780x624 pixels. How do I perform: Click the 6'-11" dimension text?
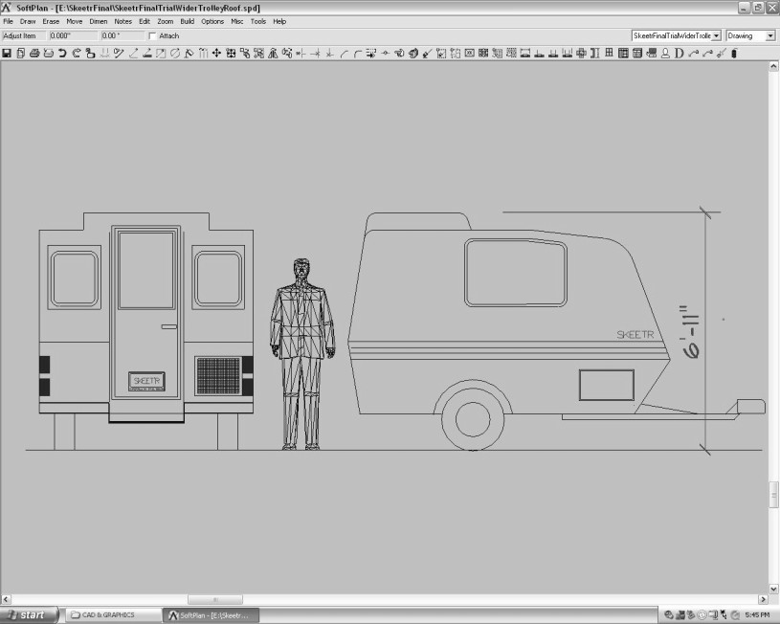pos(690,332)
